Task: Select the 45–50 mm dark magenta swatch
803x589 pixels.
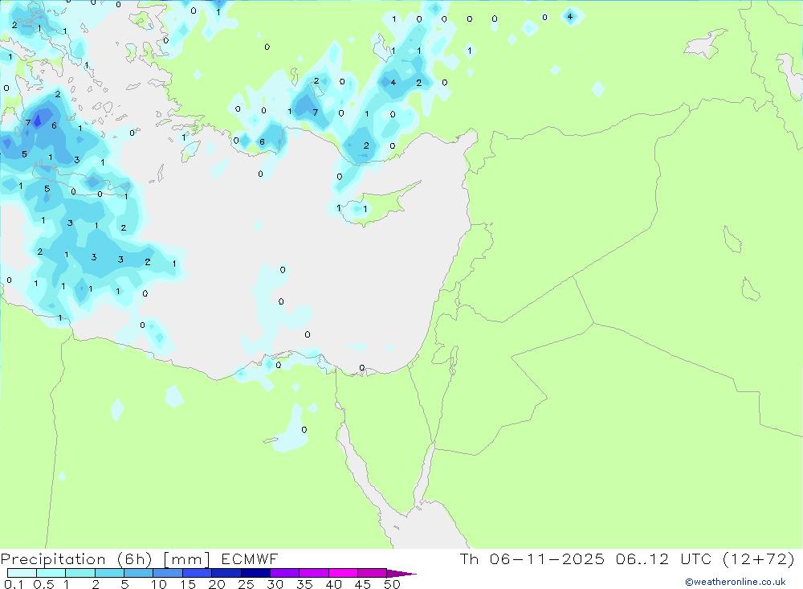Action: pyautogui.click(x=373, y=573)
